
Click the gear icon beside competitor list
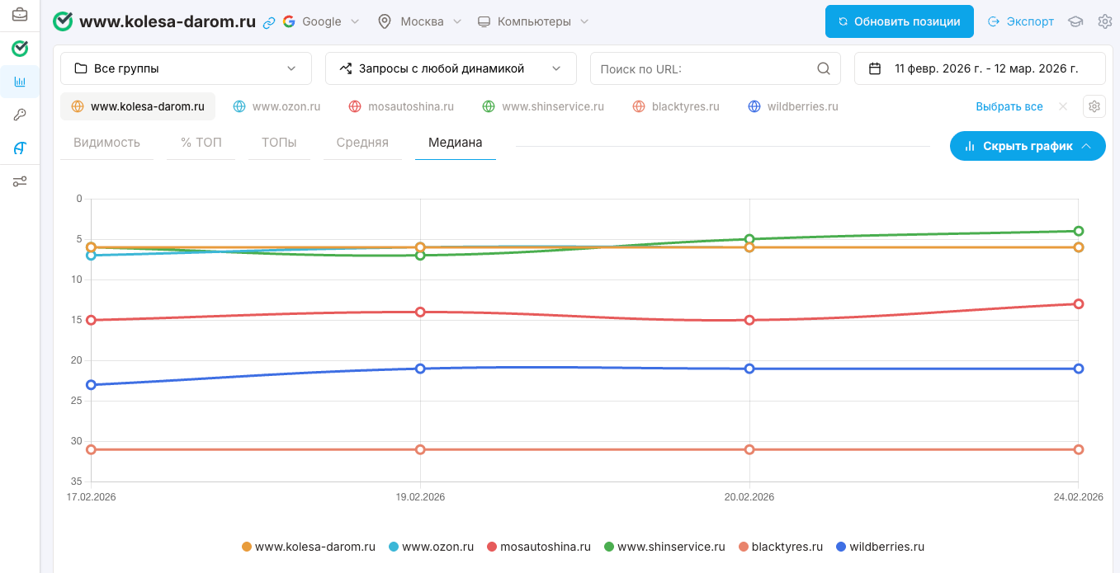pyautogui.click(x=1094, y=106)
